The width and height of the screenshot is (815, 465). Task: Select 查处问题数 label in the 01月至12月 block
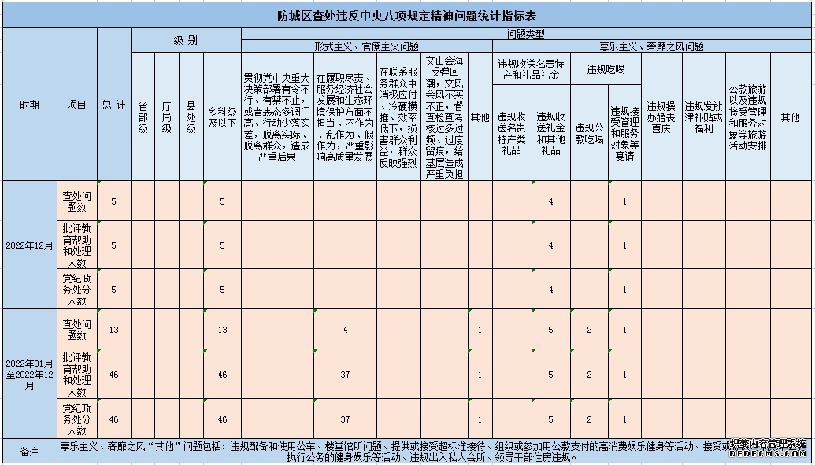click(77, 329)
